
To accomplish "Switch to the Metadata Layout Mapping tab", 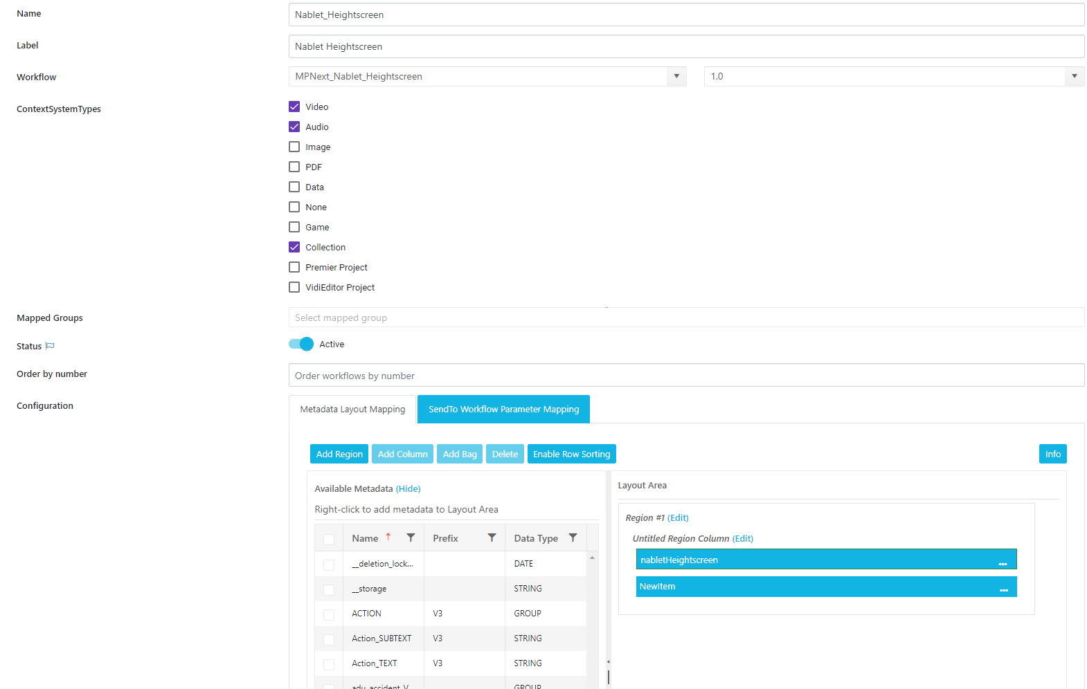I will 352,409.
